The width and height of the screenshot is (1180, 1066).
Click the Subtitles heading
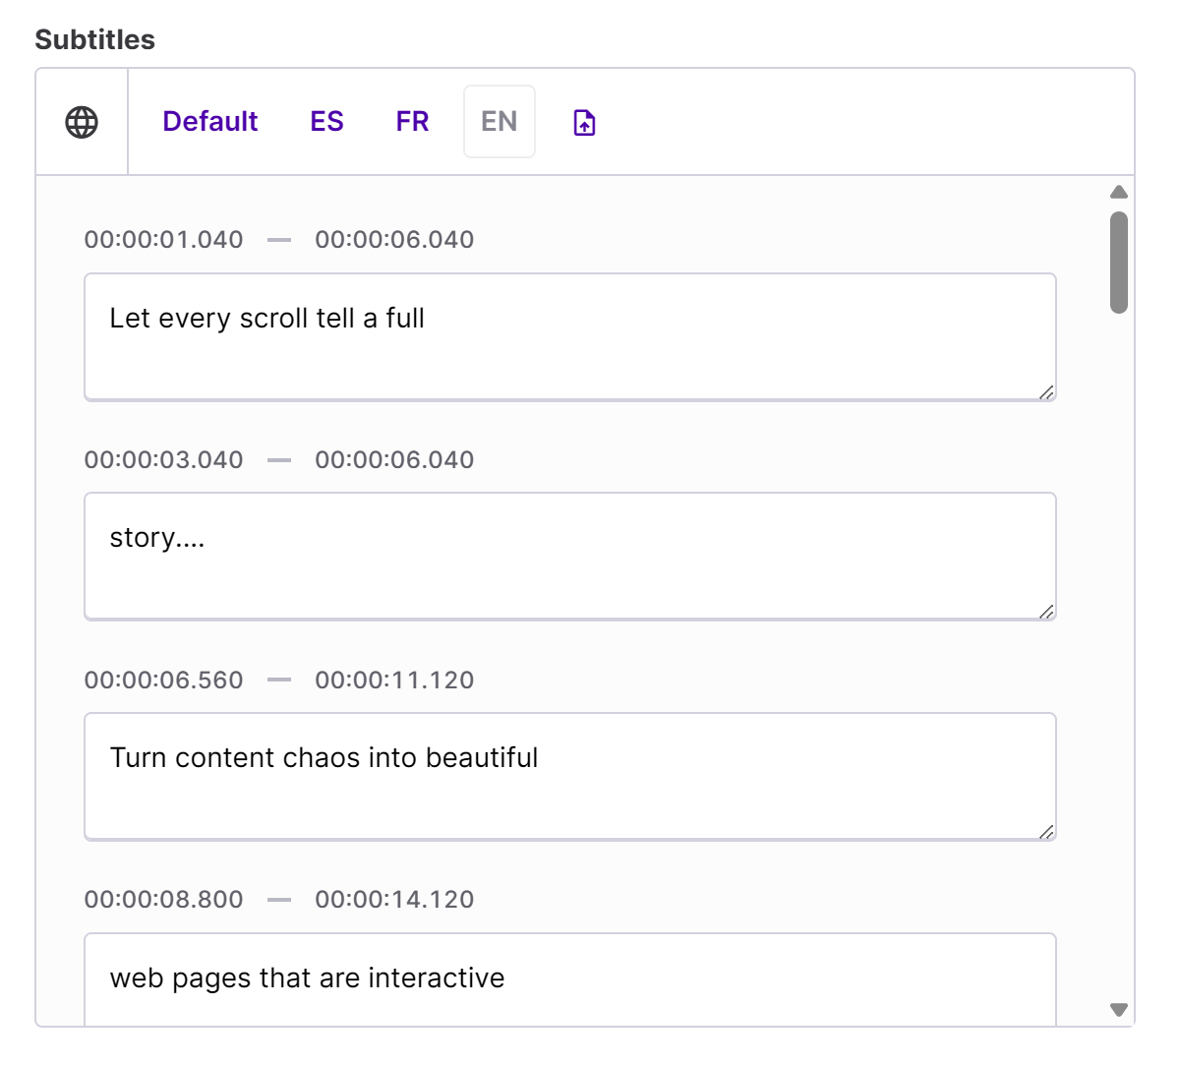click(x=95, y=39)
